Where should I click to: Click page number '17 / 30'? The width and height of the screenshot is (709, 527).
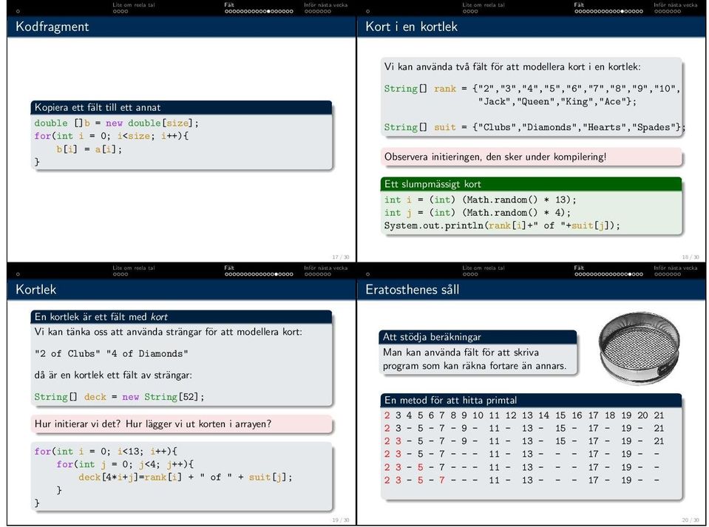coord(341,256)
